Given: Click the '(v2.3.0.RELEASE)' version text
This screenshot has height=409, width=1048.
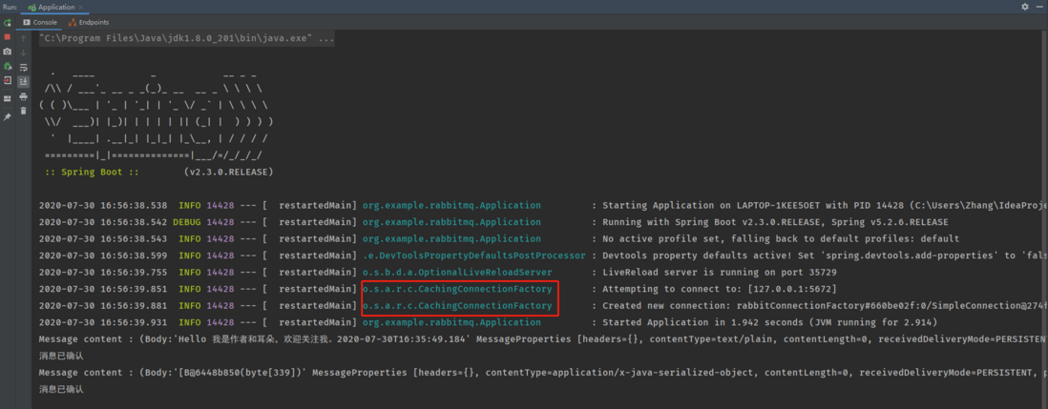Looking at the screenshot, I should click(x=228, y=173).
